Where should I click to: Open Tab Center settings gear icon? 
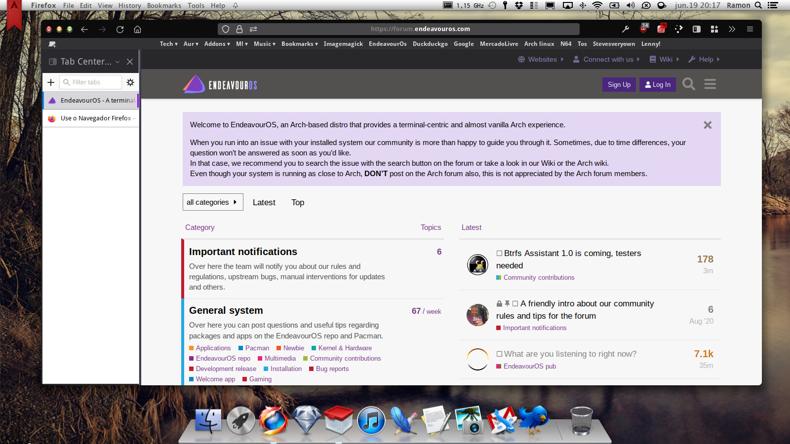[x=130, y=82]
